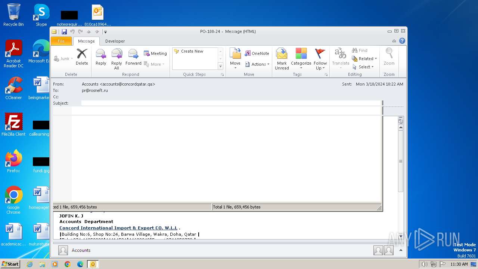
Task: Click the Save icon in Quick Access toolbar
Action: coord(64,32)
